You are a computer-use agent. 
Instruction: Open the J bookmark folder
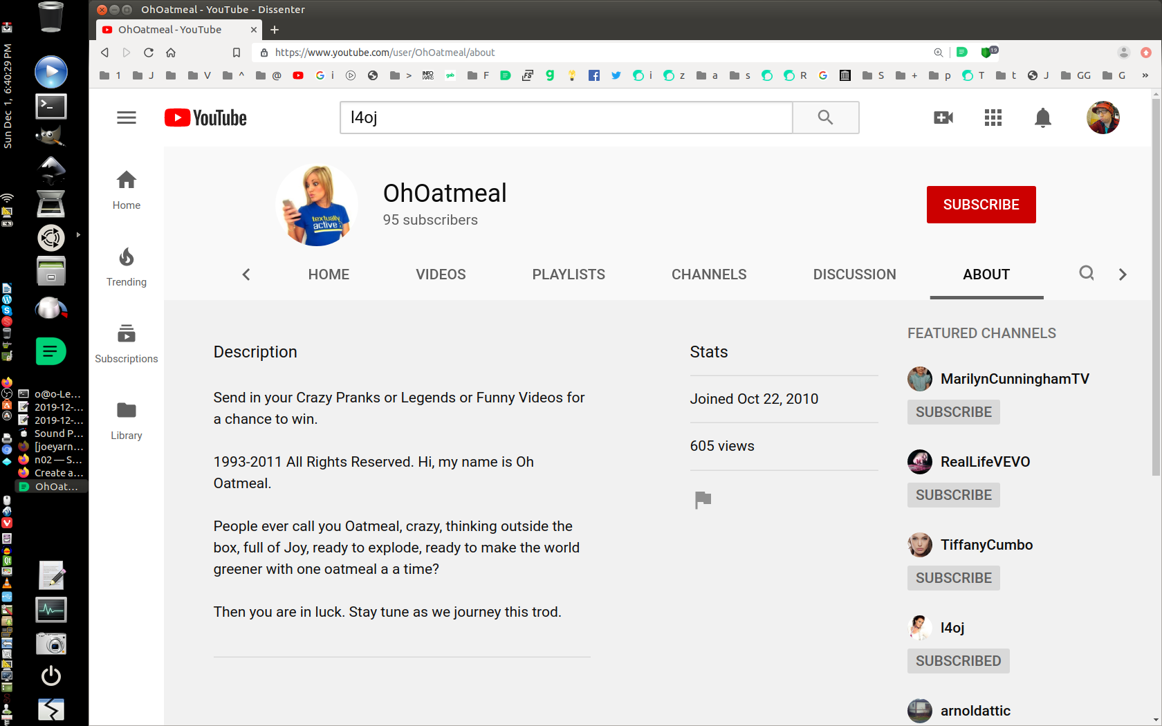coord(143,75)
